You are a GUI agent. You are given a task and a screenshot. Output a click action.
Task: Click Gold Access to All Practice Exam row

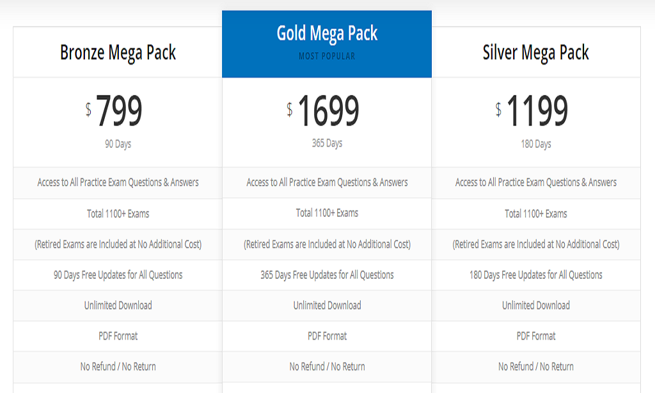click(x=327, y=182)
